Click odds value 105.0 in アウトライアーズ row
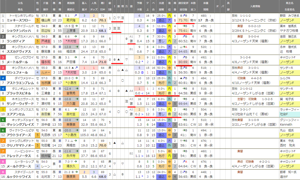Viewport: 300px width, 180px height. click(x=84, y=135)
